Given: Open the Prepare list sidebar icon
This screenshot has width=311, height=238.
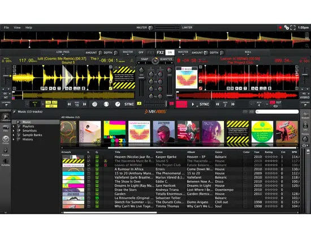Looking at the screenshot, I should (x=6, y=151).
